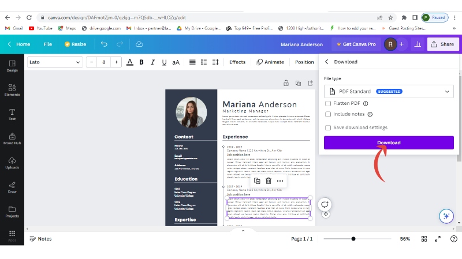Click the purple Download button
Viewport: 462px width, 259px height.
389,142
